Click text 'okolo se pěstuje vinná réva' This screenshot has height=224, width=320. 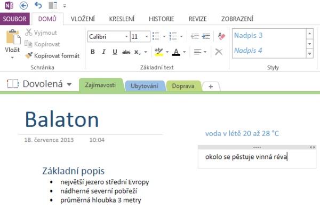pyautogui.click(x=246, y=157)
